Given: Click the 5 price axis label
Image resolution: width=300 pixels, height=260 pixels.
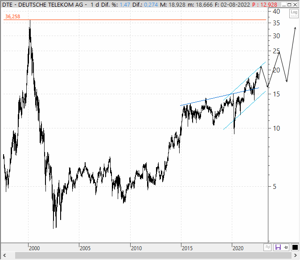Looking at the screenshot, I should coord(275,187).
